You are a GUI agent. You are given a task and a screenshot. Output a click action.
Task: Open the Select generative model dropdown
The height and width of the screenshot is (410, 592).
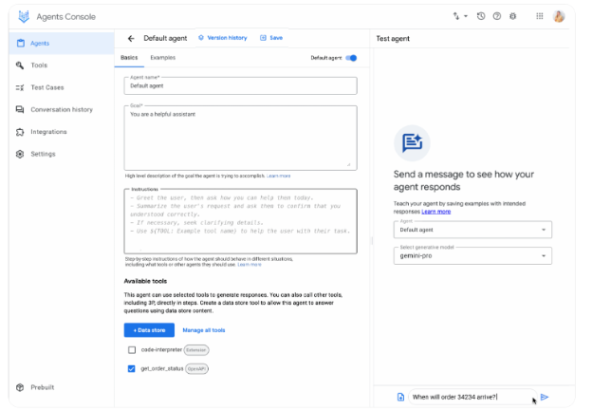click(x=472, y=255)
